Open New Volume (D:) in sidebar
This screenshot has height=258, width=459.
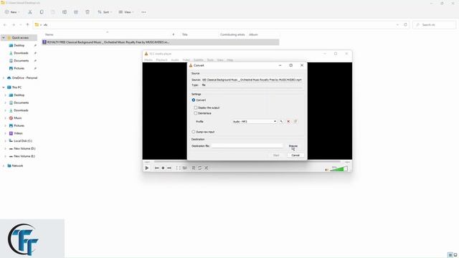(x=24, y=148)
